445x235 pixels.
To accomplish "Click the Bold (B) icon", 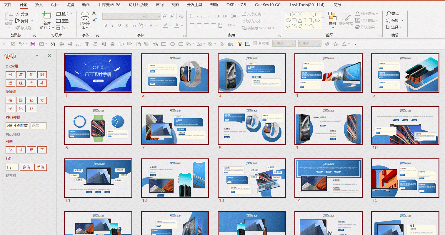I will click(106, 26).
